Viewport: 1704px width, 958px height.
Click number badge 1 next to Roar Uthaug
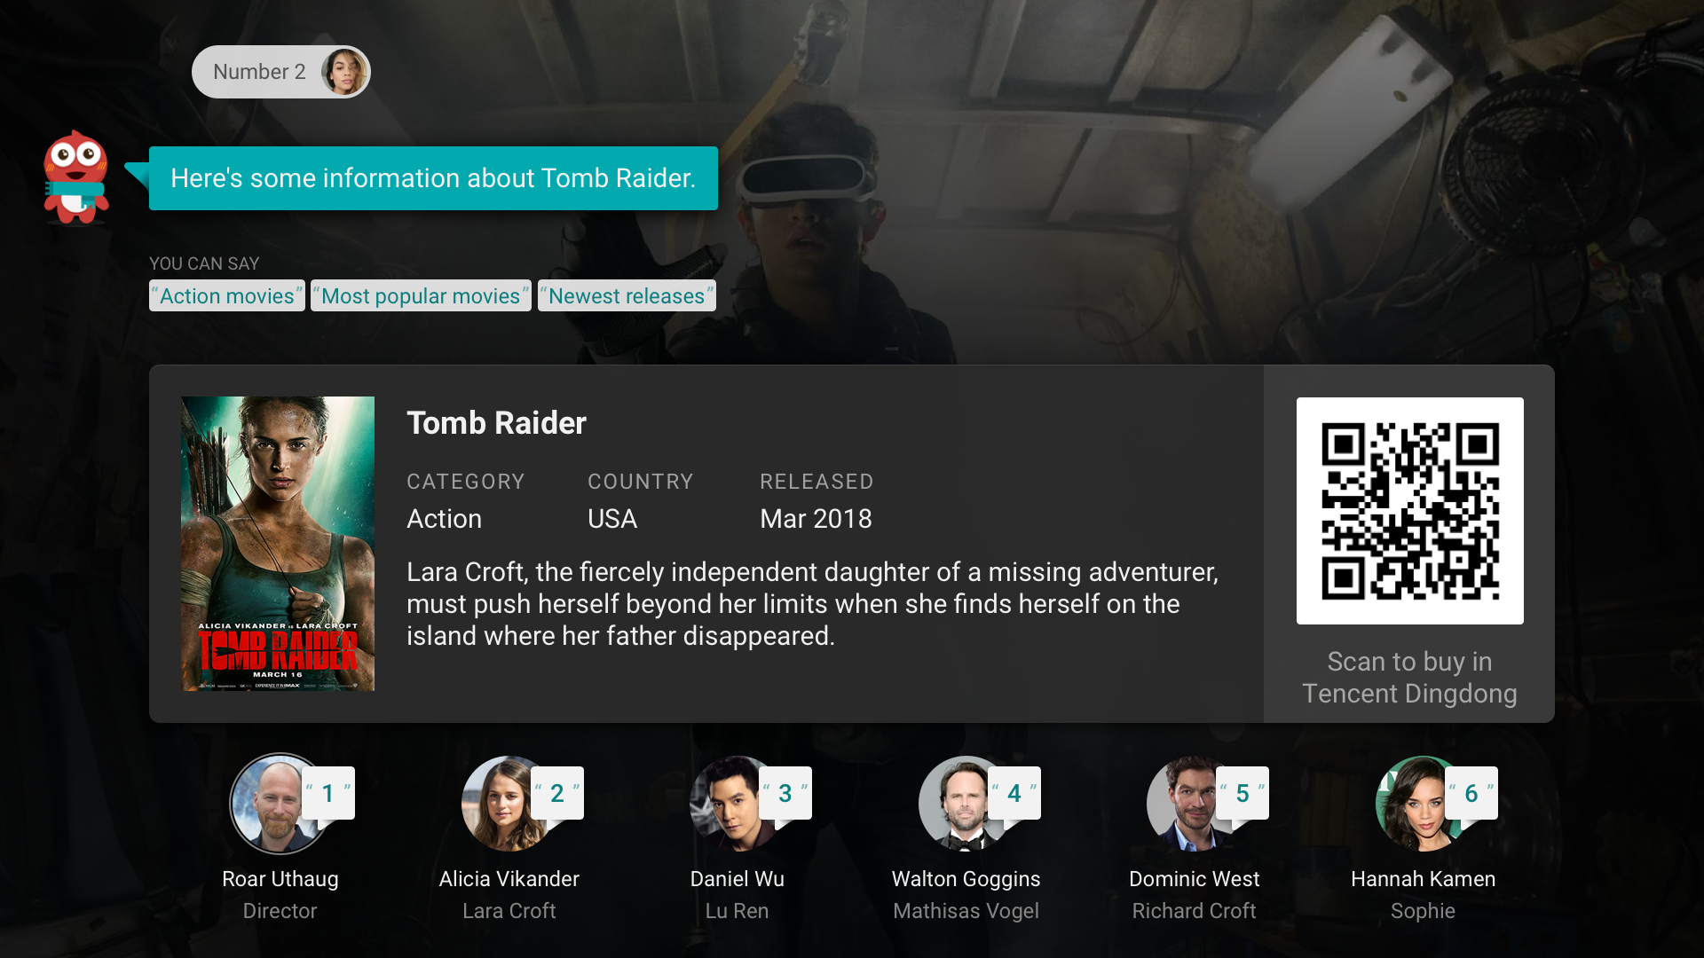(x=328, y=793)
